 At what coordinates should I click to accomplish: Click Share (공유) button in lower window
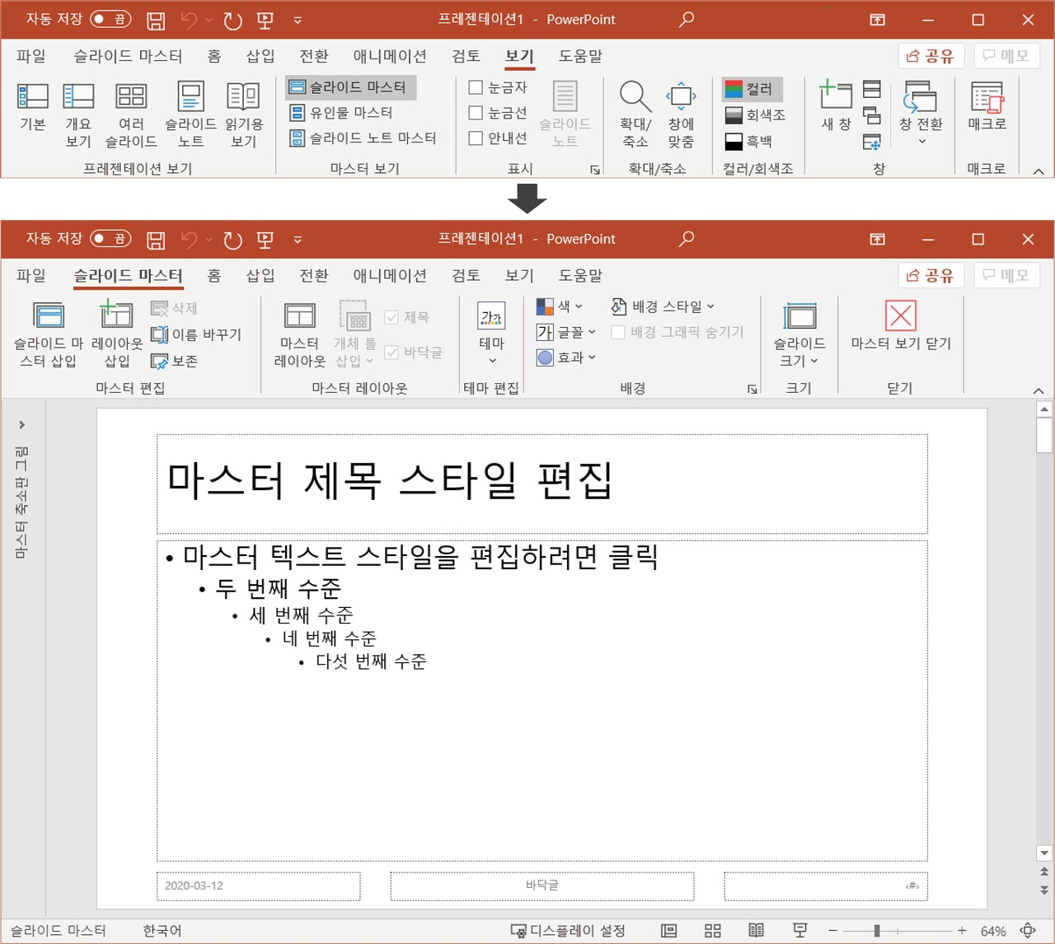point(931,275)
